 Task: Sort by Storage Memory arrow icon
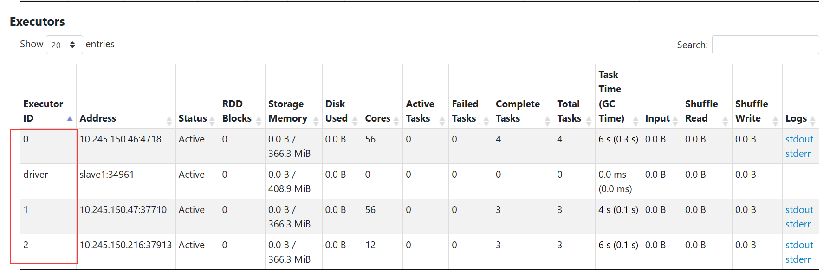pos(316,121)
